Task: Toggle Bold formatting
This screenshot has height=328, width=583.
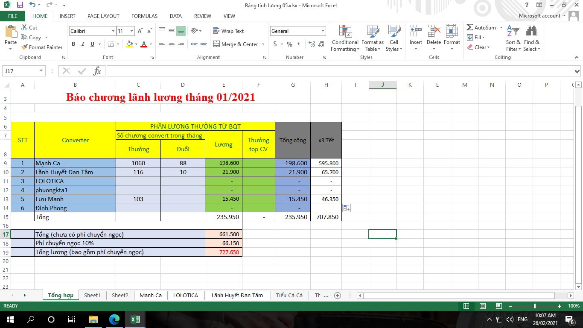Action: [x=73, y=44]
